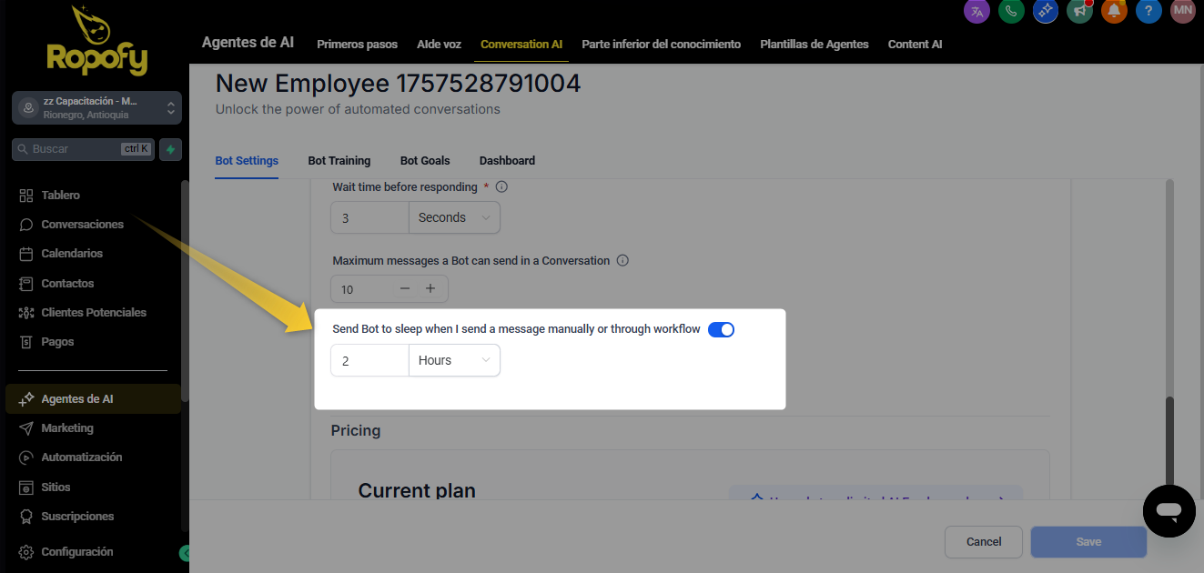Open the Seconds unit dropdown
Screen dimensions: 1204x573
coord(454,218)
